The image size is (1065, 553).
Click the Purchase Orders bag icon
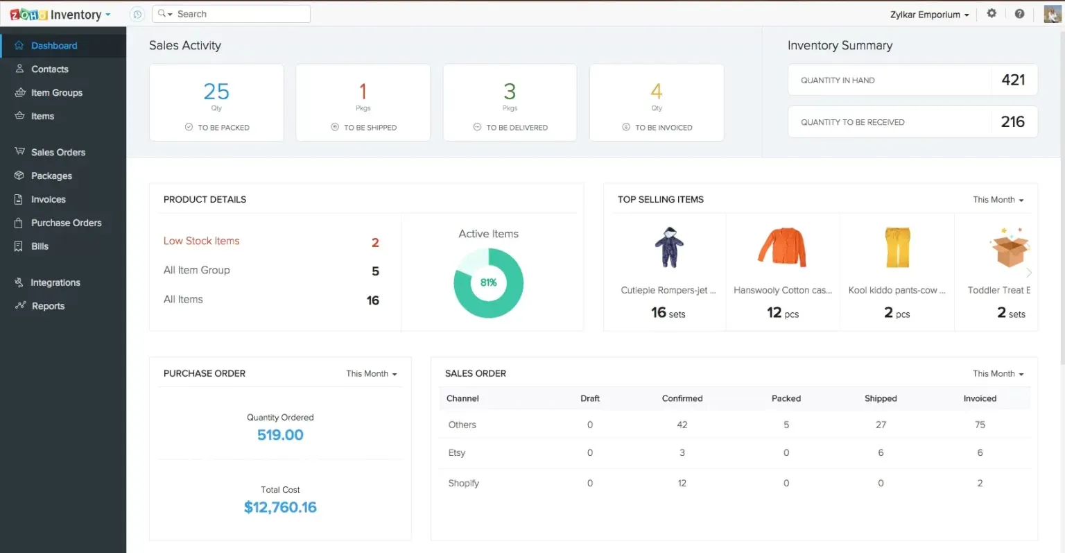(x=19, y=223)
